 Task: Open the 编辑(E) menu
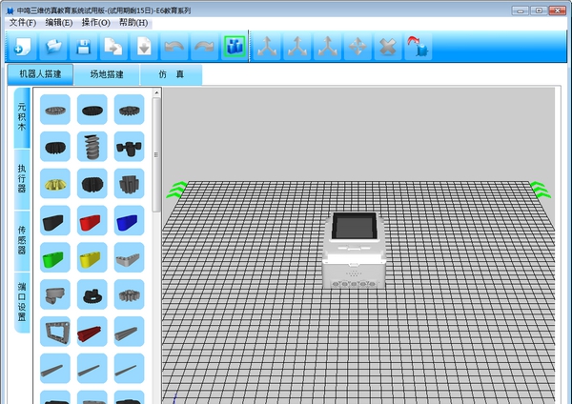point(59,23)
